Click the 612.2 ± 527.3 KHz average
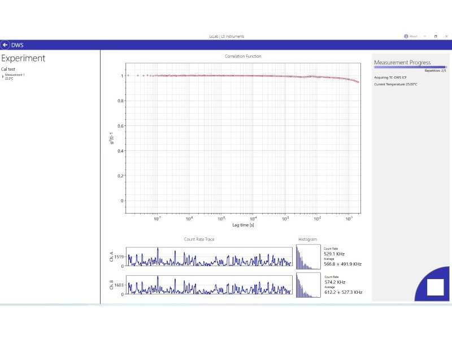 point(344,292)
